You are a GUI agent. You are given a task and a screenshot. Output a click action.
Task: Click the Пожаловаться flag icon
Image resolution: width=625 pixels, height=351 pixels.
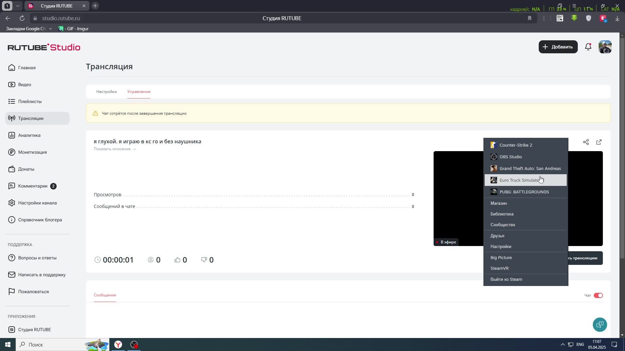pos(12,292)
